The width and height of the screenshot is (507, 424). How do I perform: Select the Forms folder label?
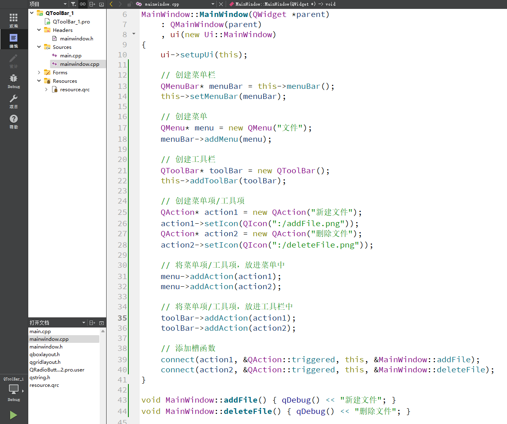pos(60,72)
